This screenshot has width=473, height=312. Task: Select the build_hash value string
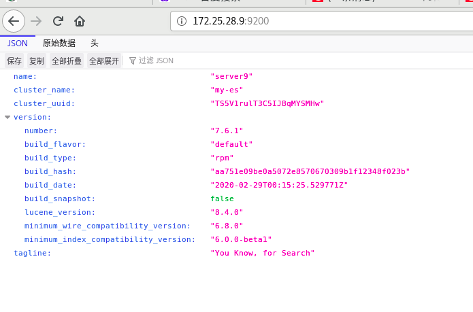point(310,171)
